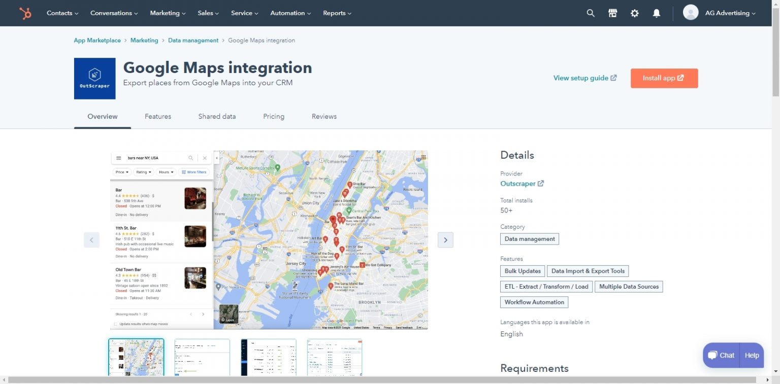Viewport: 780px width, 384px height.
Task: Go back using the left carousel arrow
Action: point(92,239)
